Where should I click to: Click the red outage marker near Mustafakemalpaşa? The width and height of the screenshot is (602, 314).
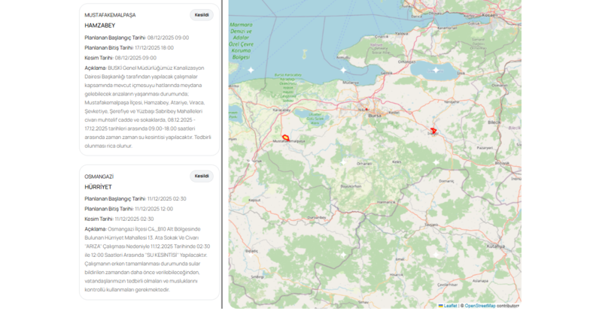[285, 137]
